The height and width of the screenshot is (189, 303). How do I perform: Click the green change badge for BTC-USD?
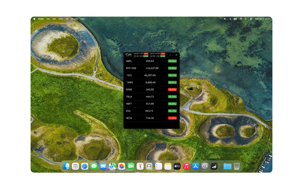(x=172, y=68)
